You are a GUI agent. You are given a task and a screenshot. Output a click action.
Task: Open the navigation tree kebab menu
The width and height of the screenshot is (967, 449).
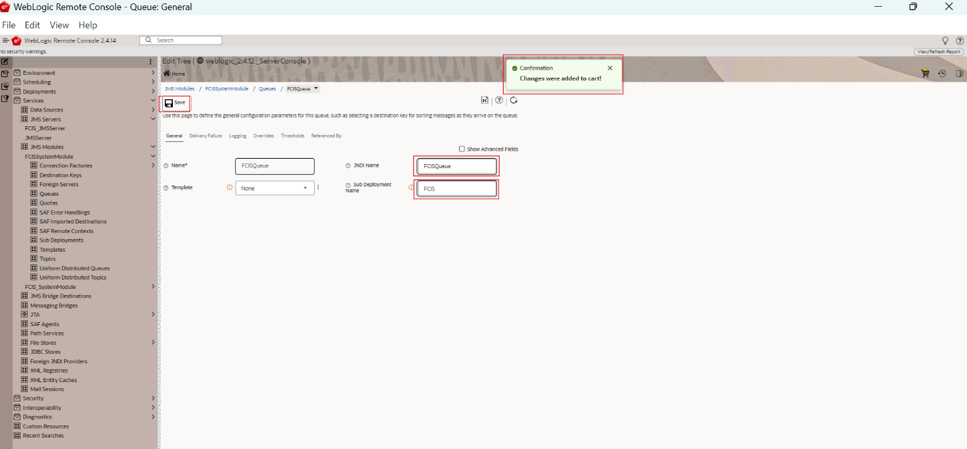click(151, 61)
